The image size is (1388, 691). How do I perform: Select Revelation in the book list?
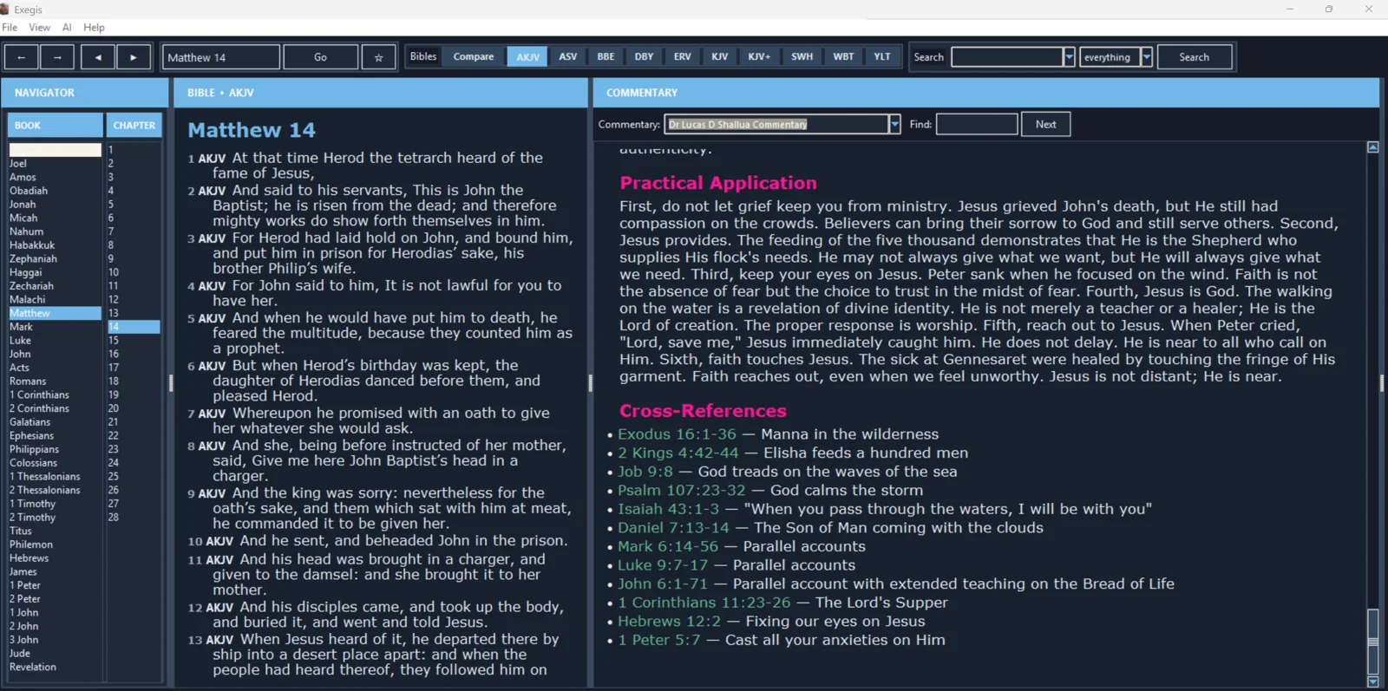coord(33,668)
